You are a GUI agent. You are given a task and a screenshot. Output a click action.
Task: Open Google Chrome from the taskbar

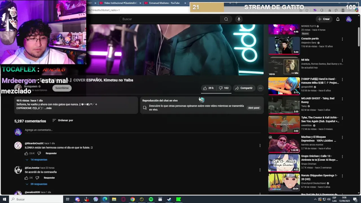[x=132, y=199]
